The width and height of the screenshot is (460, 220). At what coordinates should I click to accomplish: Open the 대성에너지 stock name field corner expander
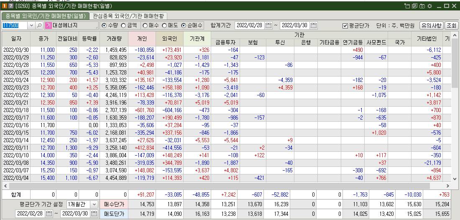pyautogui.click(x=97, y=28)
